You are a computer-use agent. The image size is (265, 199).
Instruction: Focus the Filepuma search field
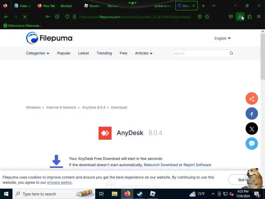point(200,53)
